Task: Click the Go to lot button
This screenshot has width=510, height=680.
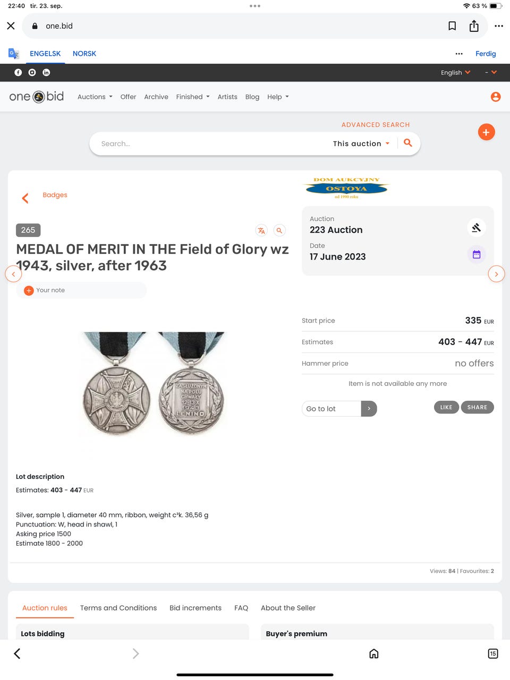Action: point(339,409)
